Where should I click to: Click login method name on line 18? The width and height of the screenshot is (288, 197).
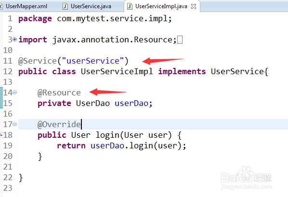(107, 135)
